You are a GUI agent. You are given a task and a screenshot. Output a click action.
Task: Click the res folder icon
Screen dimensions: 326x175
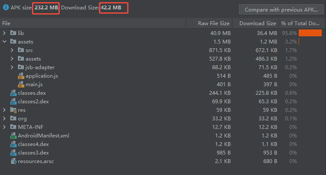tap(13, 110)
